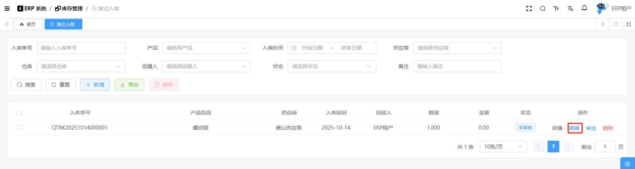Image resolution: width=635 pixels, height=169 pixels.
Task: Click the 审批 approve link in row
Action: 591,128
